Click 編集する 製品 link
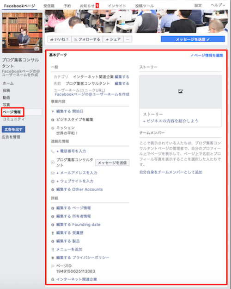The height and width of the screenshot is (289, 231). coord(68,241)
